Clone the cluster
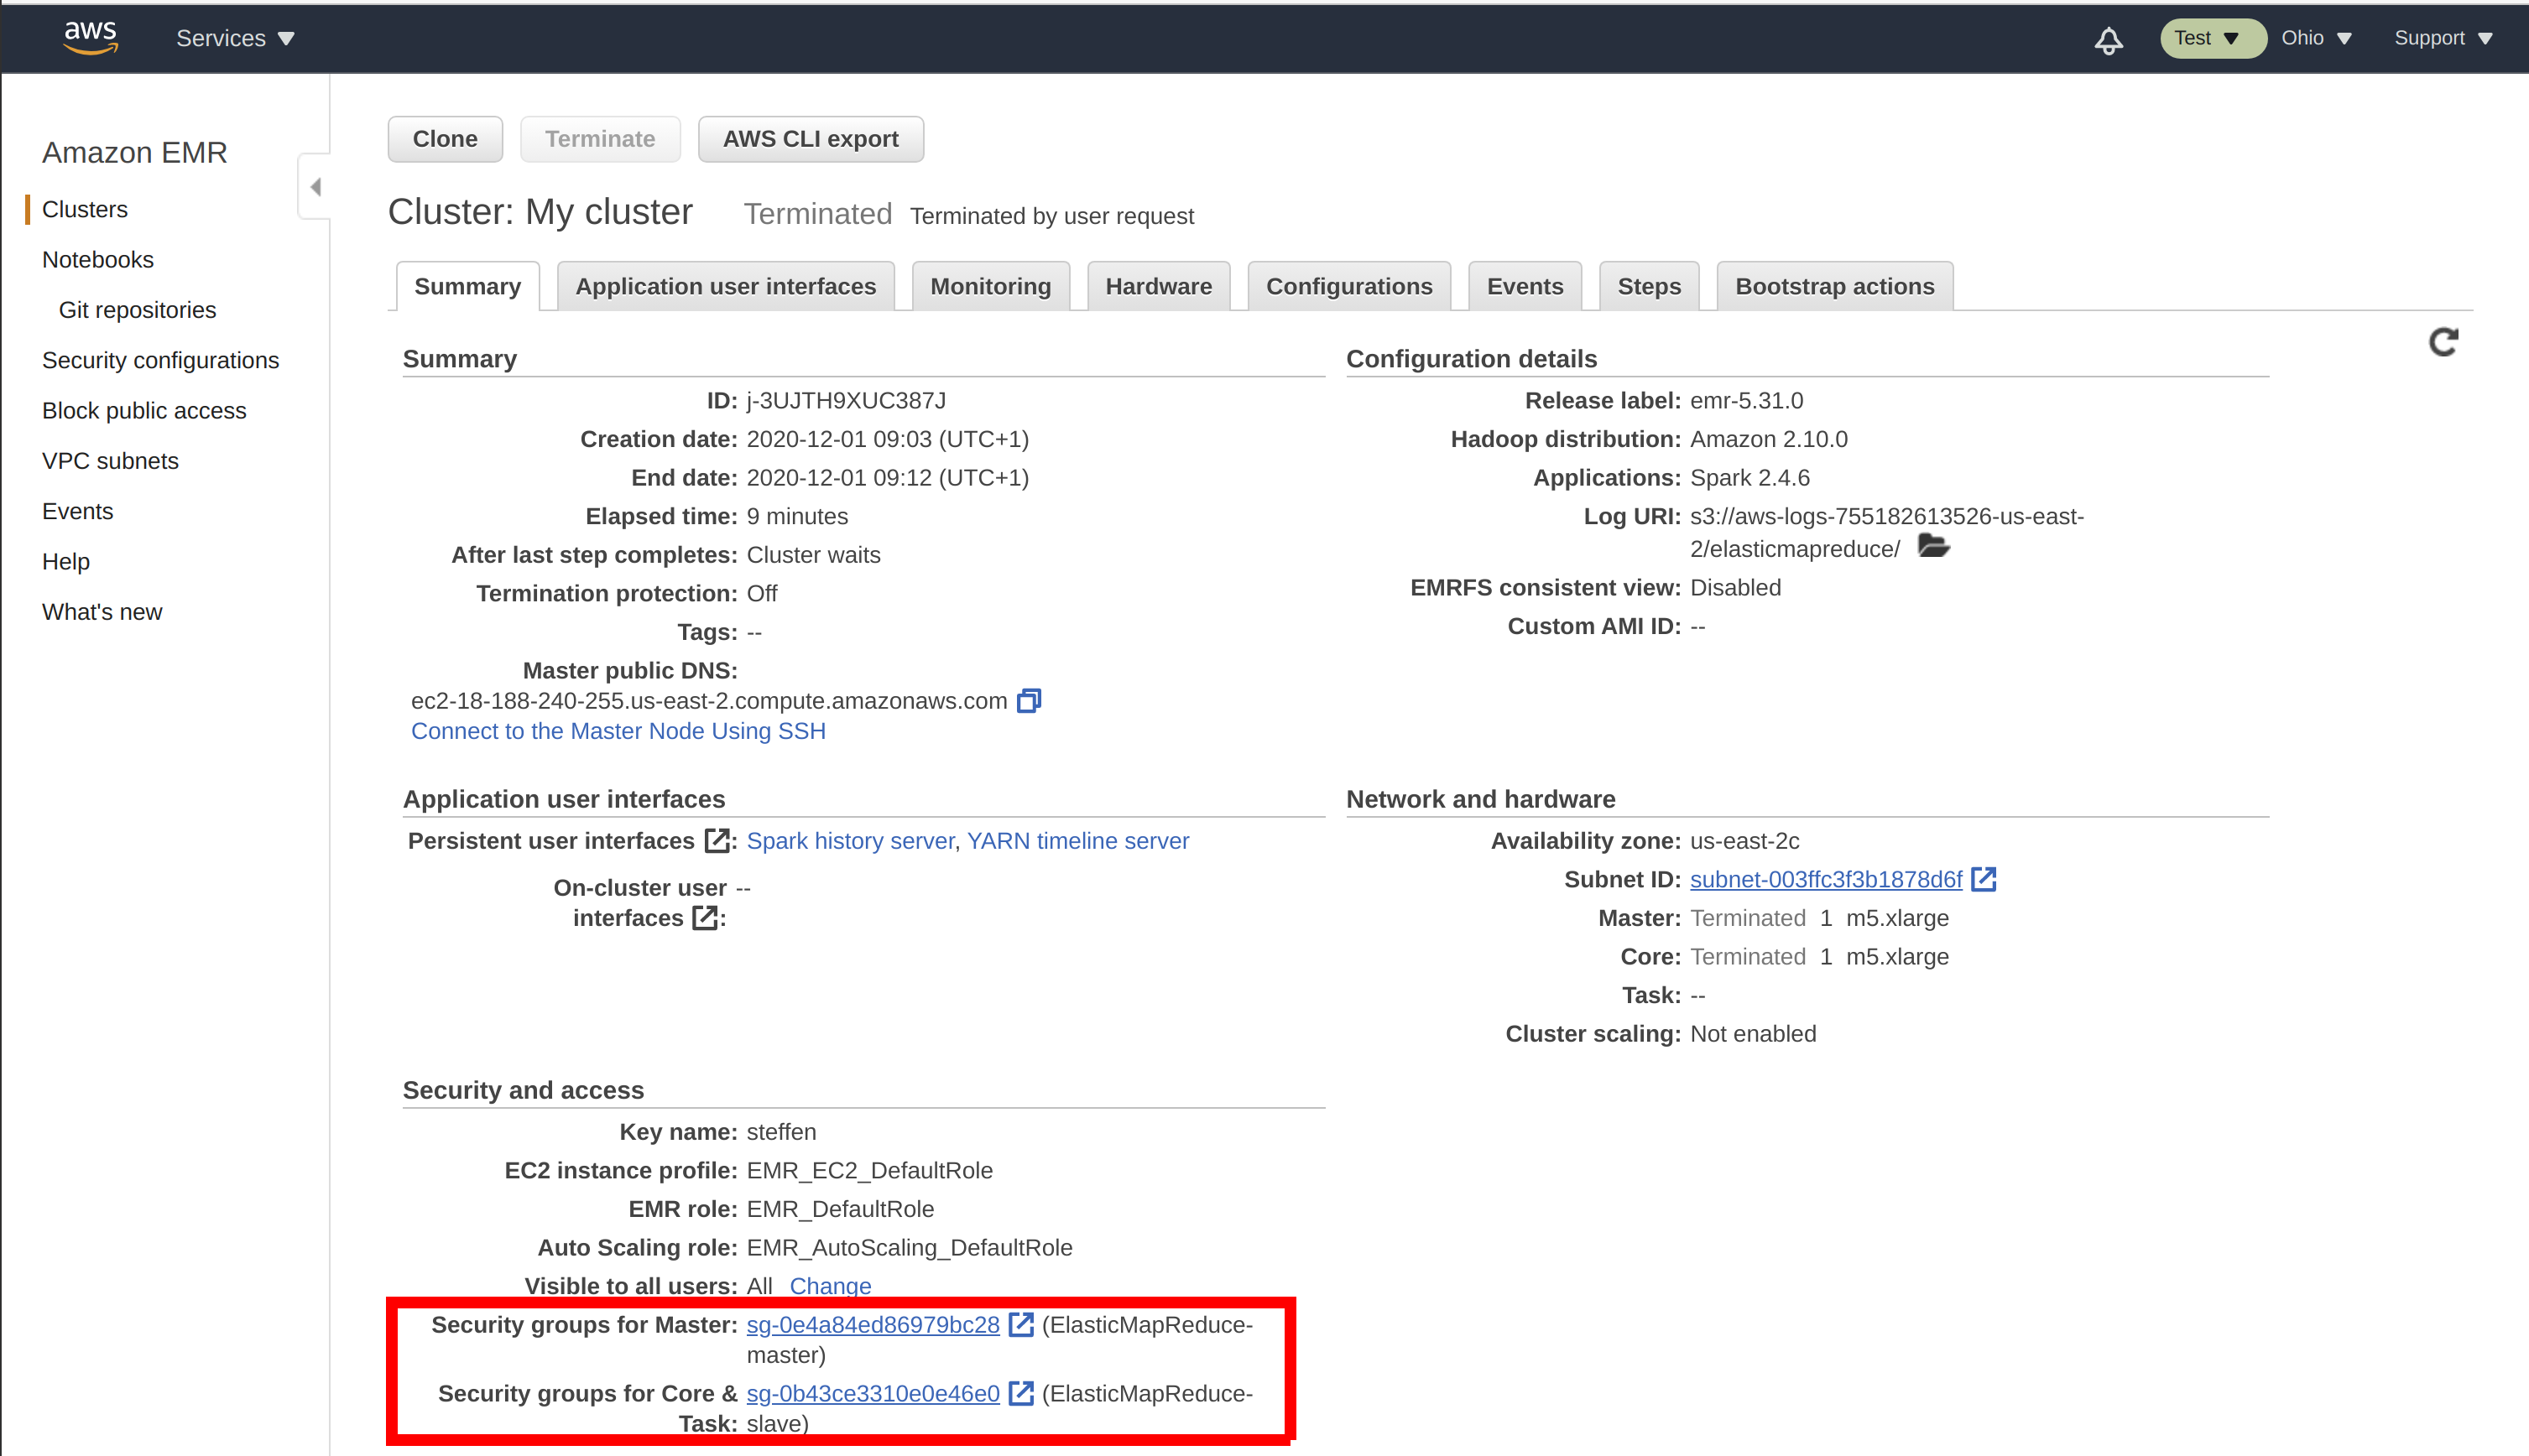 444,138
